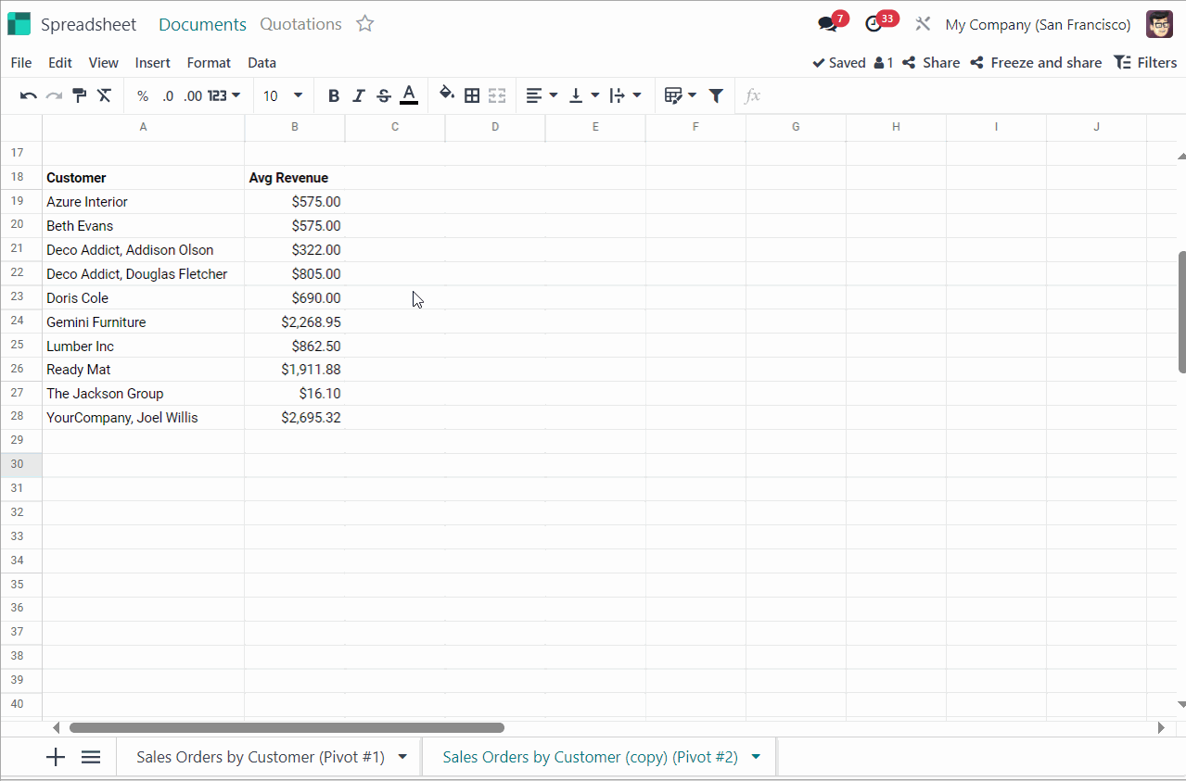Toggle bold formatting
Screen dimensions: 1186x781
click(x=334, y=95)
